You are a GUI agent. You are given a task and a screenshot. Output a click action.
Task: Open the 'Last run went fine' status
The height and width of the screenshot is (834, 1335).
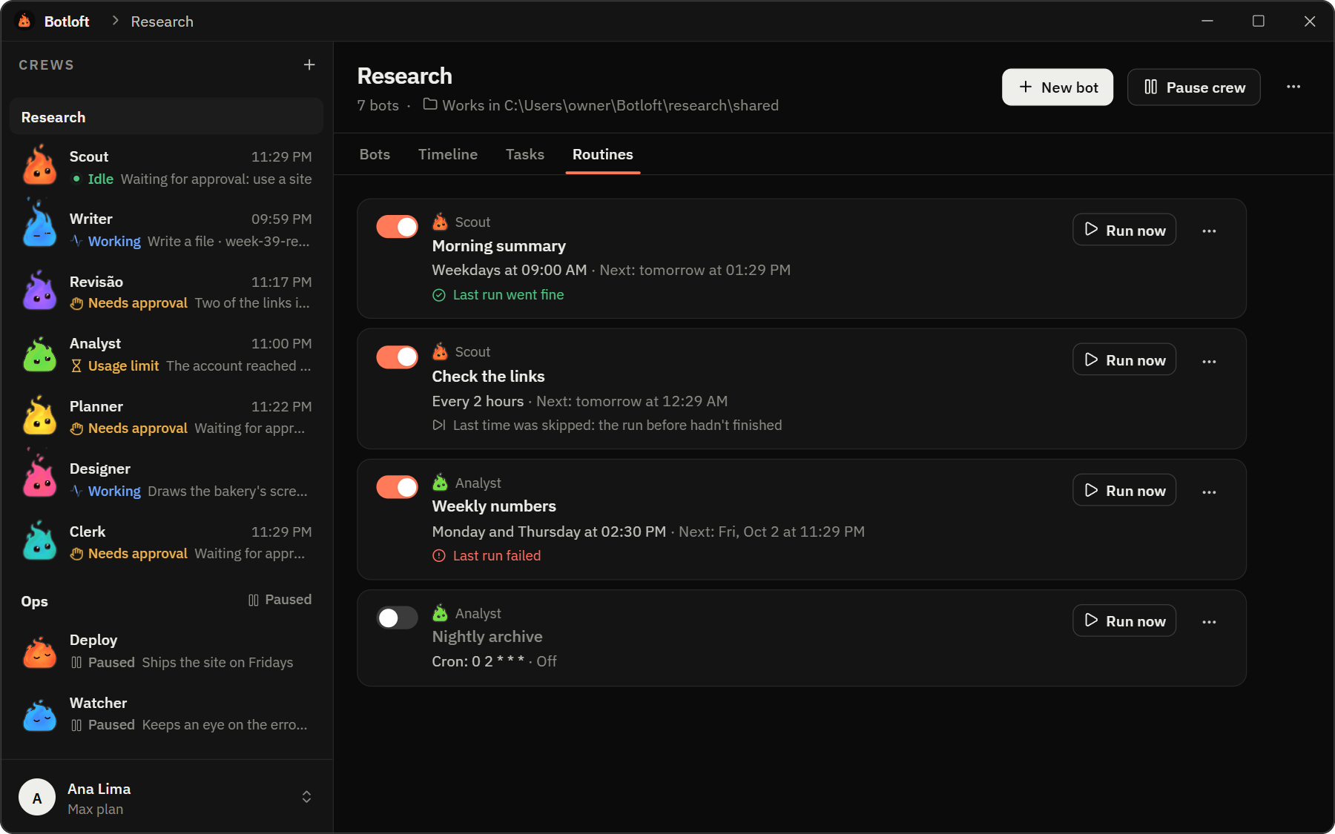pyautogui.click(x=498, y=294)
